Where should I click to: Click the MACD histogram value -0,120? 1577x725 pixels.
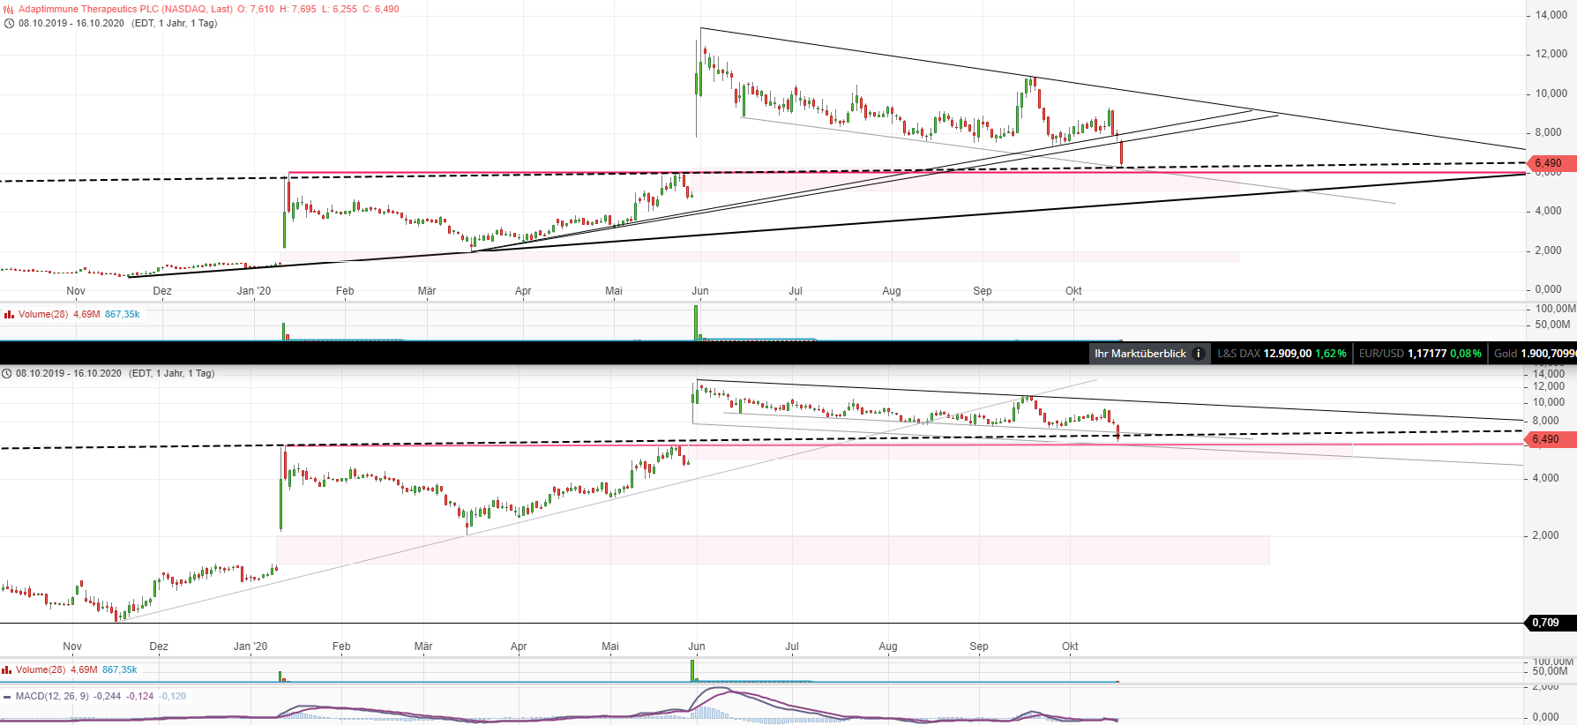coord(173,696)
